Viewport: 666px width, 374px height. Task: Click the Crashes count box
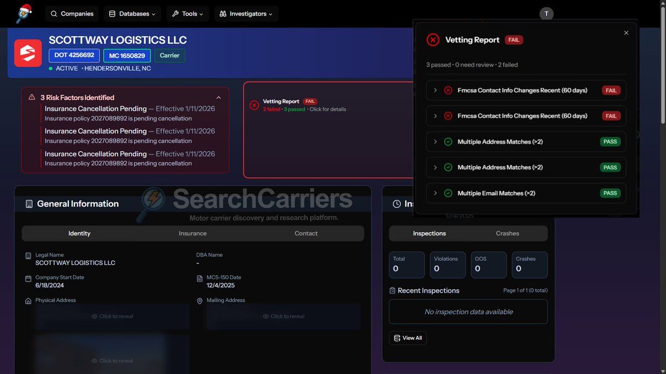tap(530, 265)
